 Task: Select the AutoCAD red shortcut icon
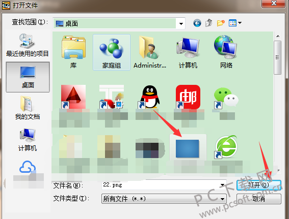73,97
